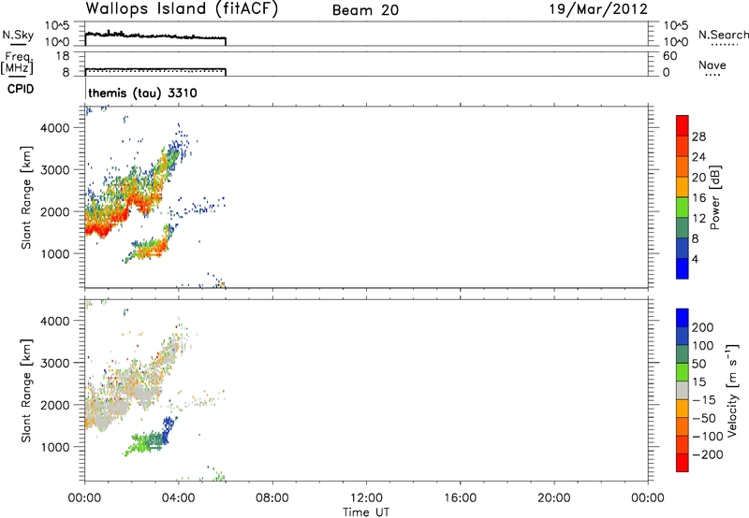Screen dimensions: 749x518
Task: Click the '200' tick on the Velocity colorbar
Action: [703, 327]
